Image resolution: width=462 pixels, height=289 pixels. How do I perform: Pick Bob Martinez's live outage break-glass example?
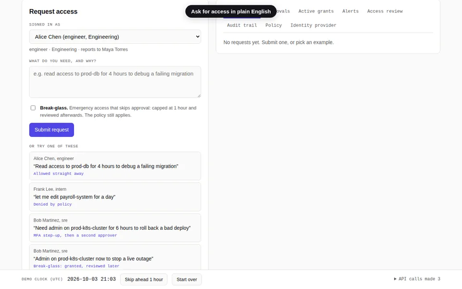point(115,258)
